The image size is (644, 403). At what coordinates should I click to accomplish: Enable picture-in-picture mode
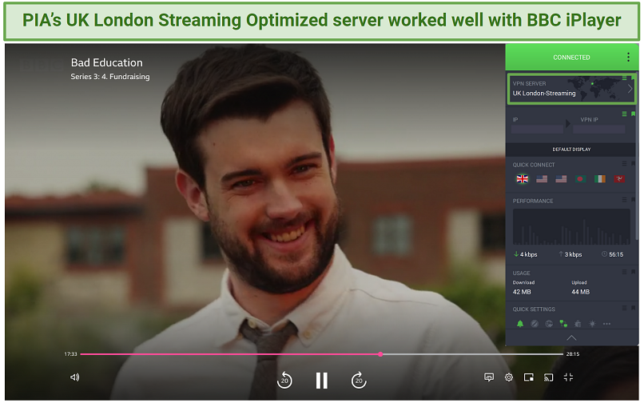529,377
